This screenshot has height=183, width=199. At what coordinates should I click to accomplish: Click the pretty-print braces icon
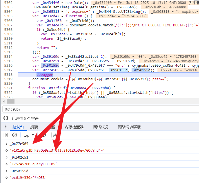pos(6,118)
